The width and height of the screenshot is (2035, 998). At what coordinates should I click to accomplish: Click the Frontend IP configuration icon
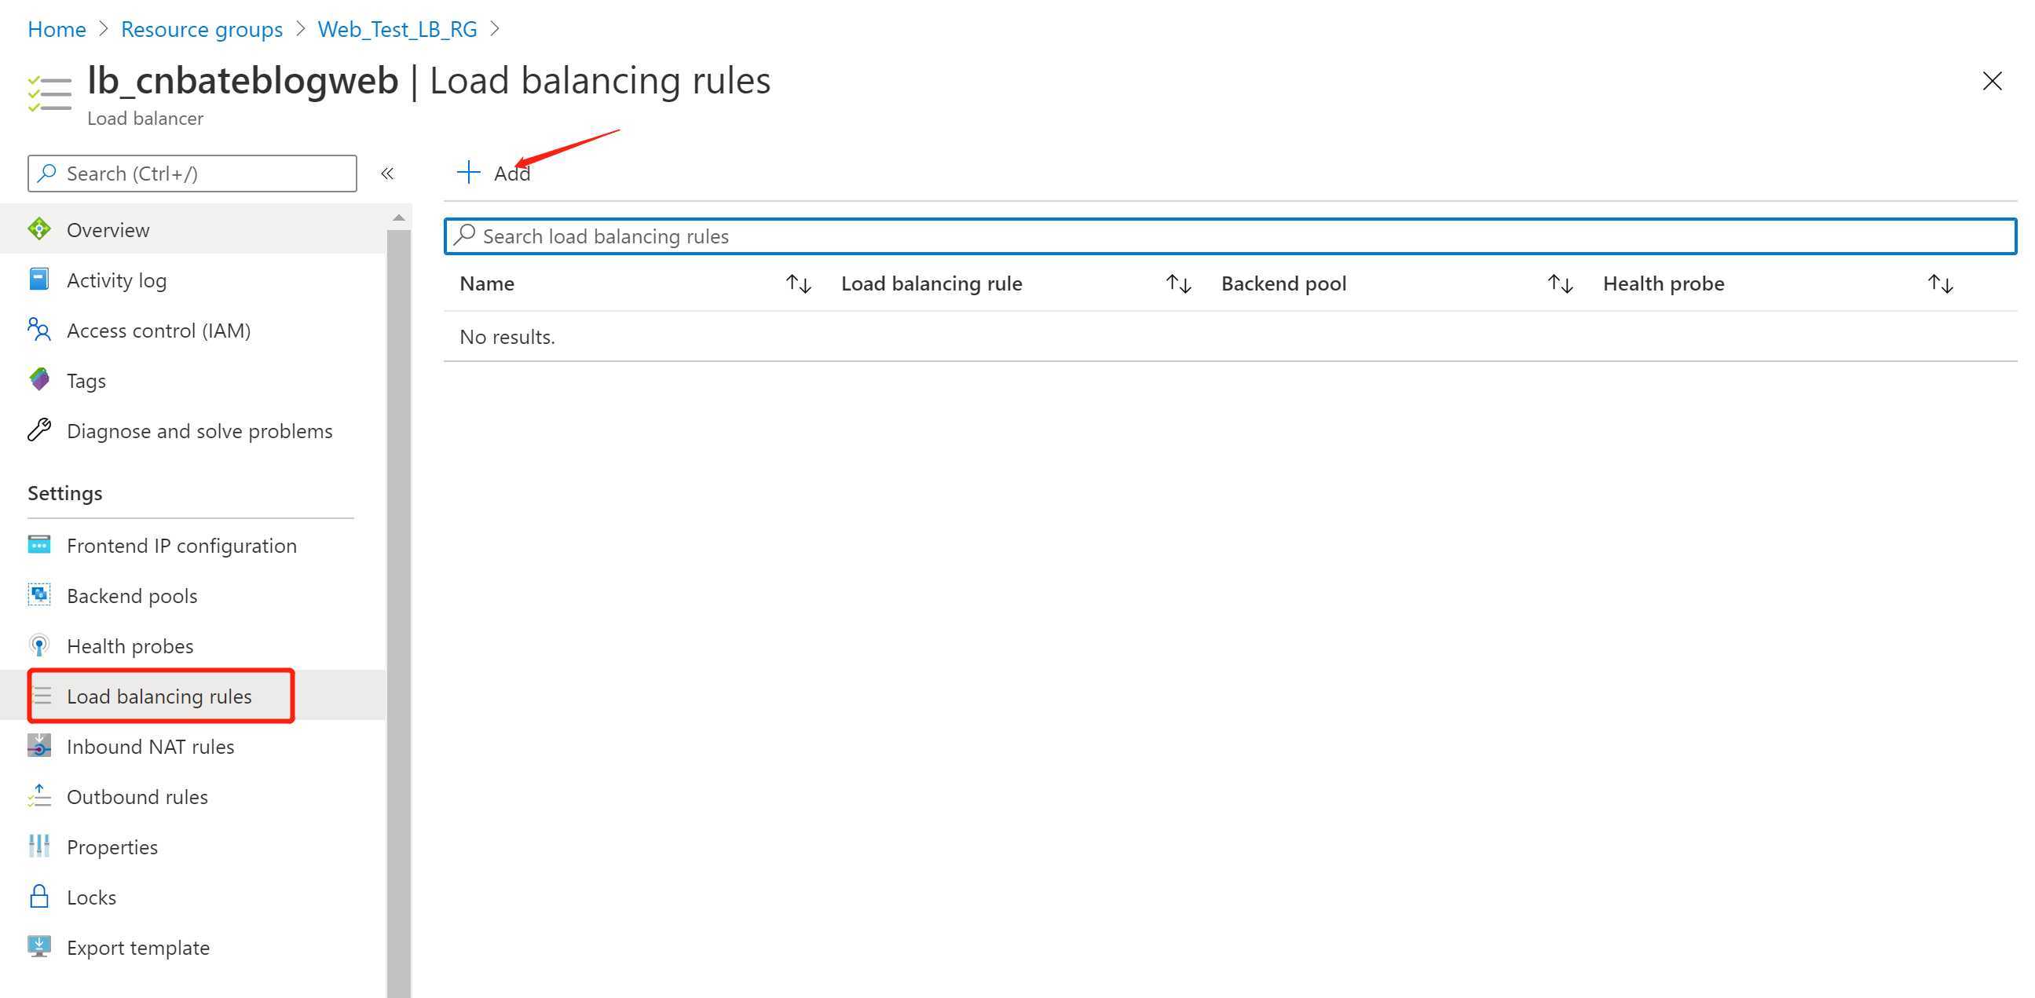tap(38, 545)
